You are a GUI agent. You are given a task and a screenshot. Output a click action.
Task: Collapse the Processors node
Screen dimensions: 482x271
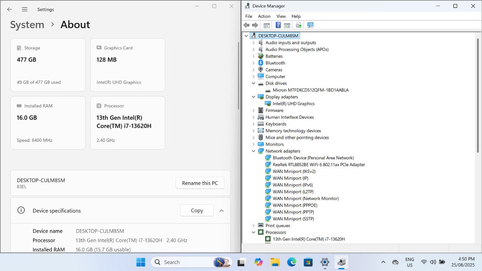pyautogui.click(x=253, y=232)
